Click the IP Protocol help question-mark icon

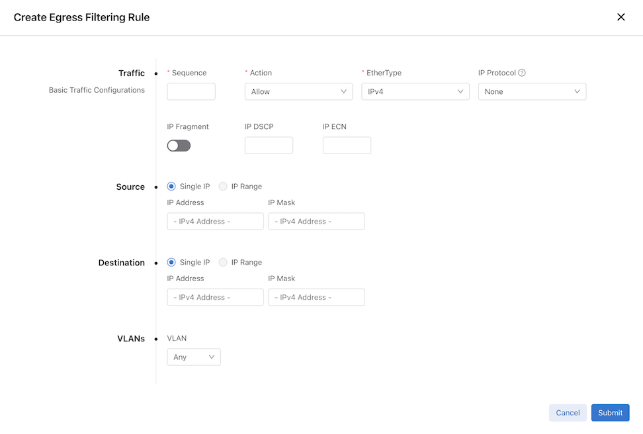click(x=522, y=73)
